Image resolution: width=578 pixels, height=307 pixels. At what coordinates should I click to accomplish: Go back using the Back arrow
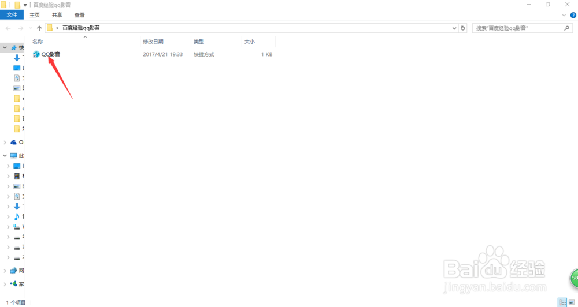point(8,28)
